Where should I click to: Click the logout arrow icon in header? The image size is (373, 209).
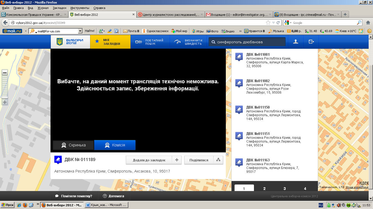pos(311,42)
